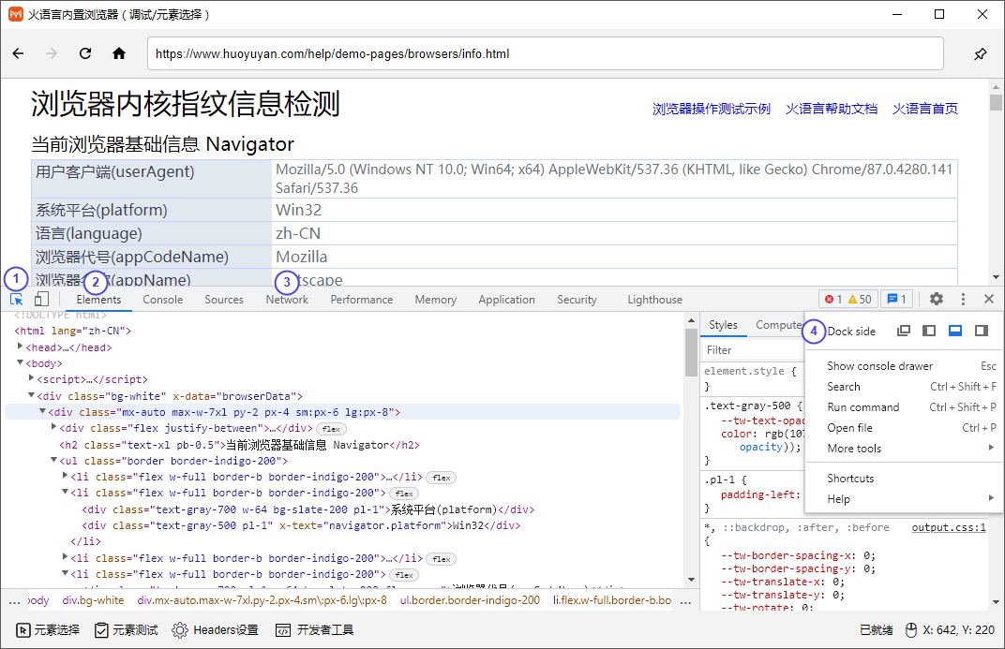Select the Styles sub-tab
Image resolution: width=1005 pixels, height=649 pixels.
click(x=723, y=325)
